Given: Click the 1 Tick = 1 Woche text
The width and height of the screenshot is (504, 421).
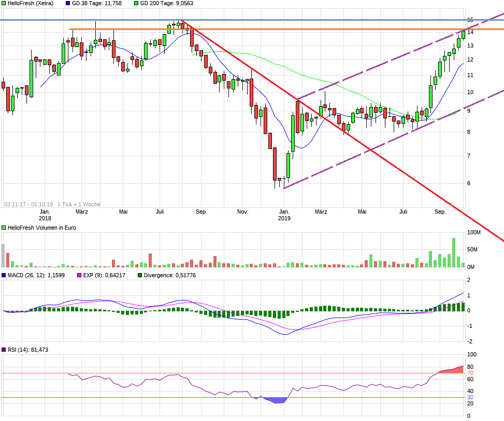Looking at the screenshot, I should pos(79,204).
